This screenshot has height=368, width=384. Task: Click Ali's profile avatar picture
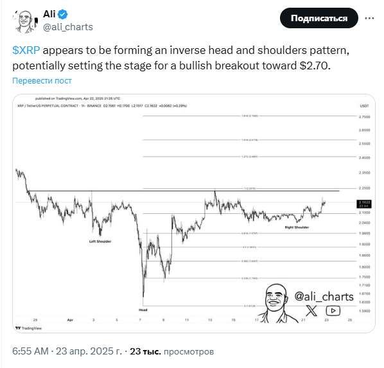coord(25,21)
